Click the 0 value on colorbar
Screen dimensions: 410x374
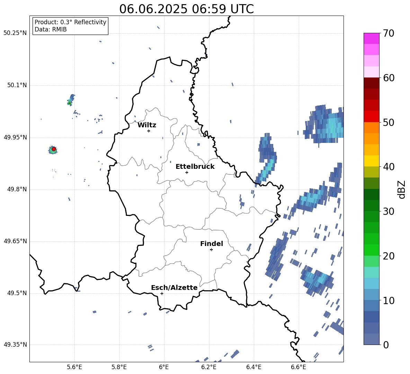click(386, 345)
